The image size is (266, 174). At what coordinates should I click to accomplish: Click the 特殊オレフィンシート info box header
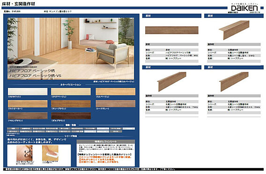(x=106, y=141)
